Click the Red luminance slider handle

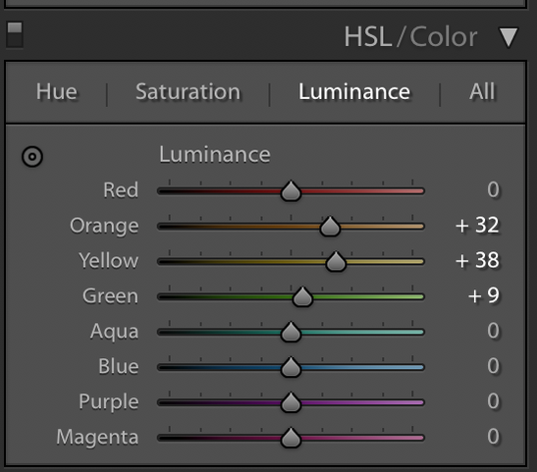[x=291, y=190]
